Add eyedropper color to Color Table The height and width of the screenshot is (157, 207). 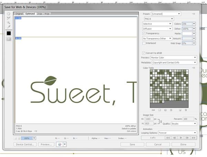pyautogui.click(x=180, y=110)
